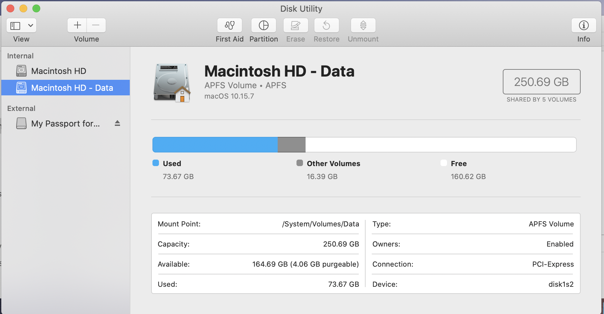Click the My Passport external drive icon
The image size is (604, 314).
pyautogui.click(x=21, y=123)
